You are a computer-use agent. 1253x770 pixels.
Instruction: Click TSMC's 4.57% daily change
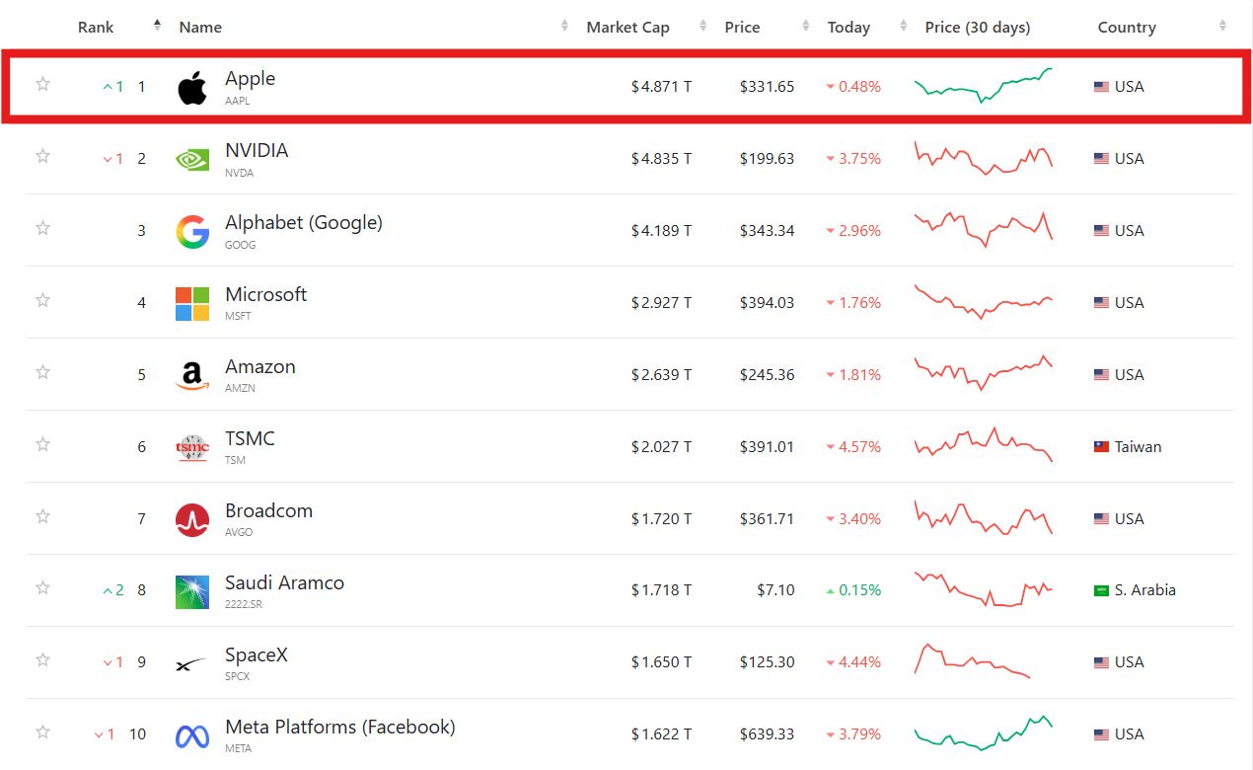pos(853,447)
